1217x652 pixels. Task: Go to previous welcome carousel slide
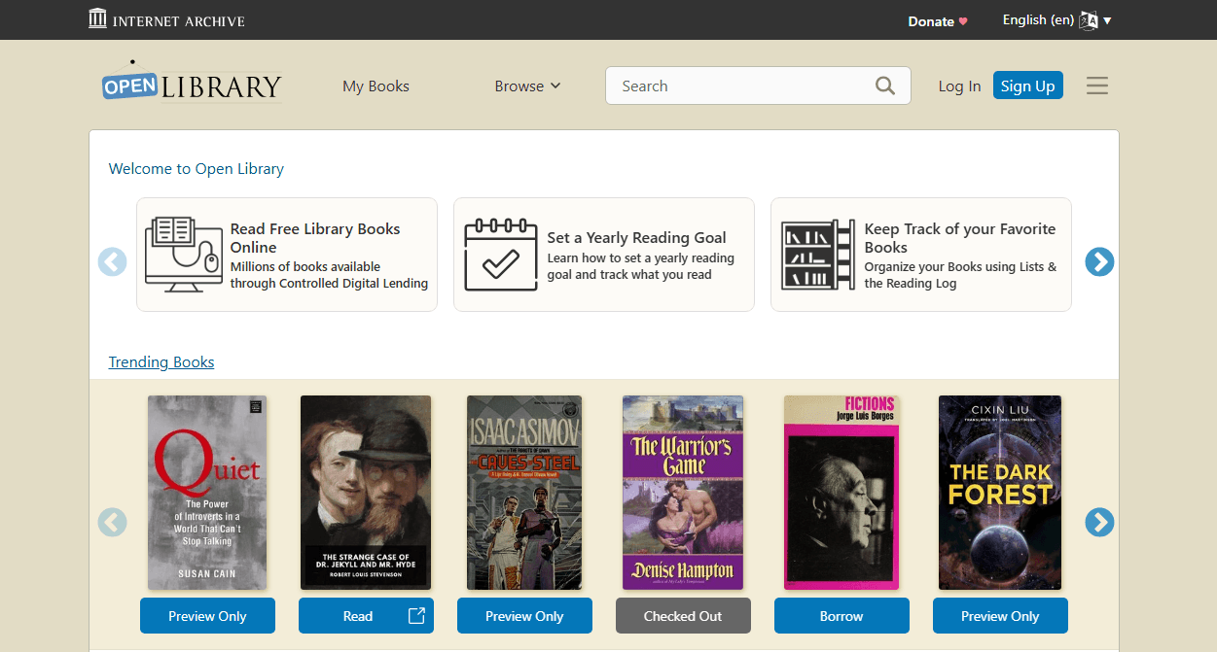click(113, 261)
